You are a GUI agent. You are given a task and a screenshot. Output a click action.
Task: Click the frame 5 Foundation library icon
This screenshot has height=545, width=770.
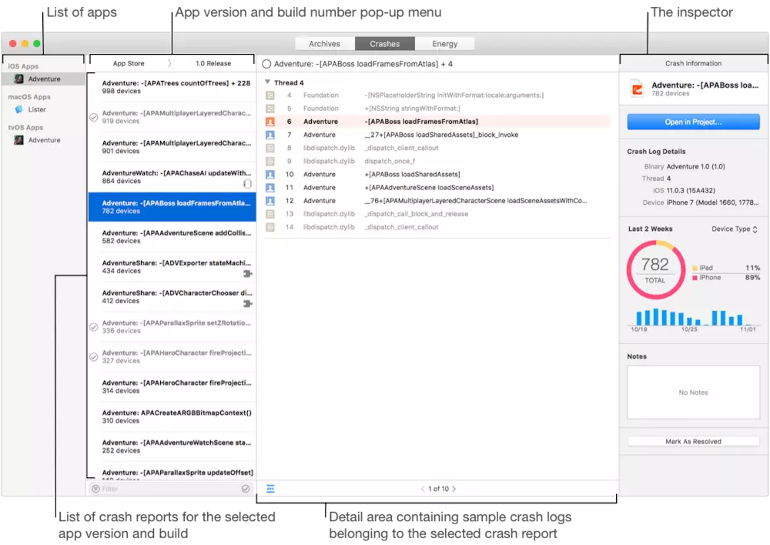[270, 109]
